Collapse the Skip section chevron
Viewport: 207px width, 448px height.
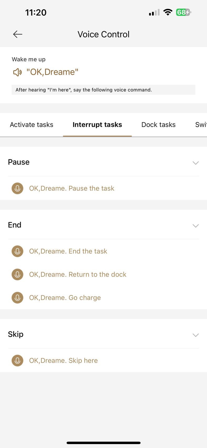[195, 335]
